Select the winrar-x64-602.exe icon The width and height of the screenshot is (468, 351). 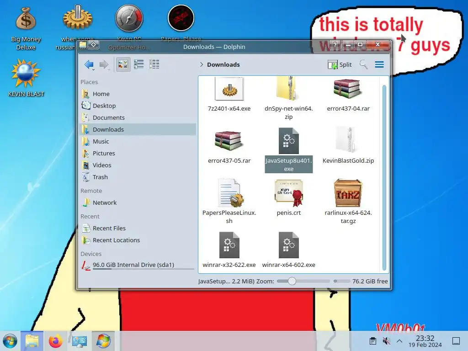pyautogui.click(x=289, y=245)
